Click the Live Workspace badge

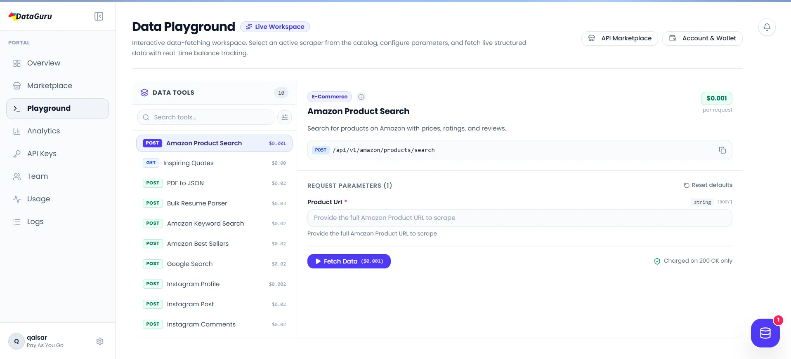pyautogui.click(x=275, y=27)
